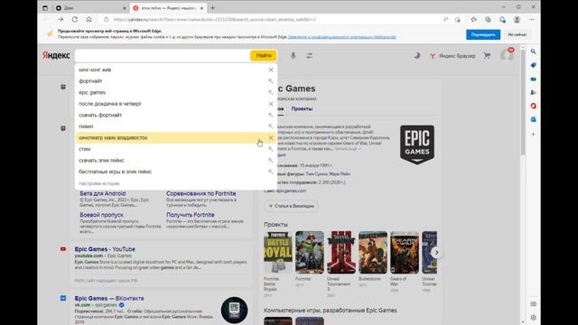Open the Yandex shopping cart icon
Viewport: 578px width, 325px height.
tap(487, 56)
